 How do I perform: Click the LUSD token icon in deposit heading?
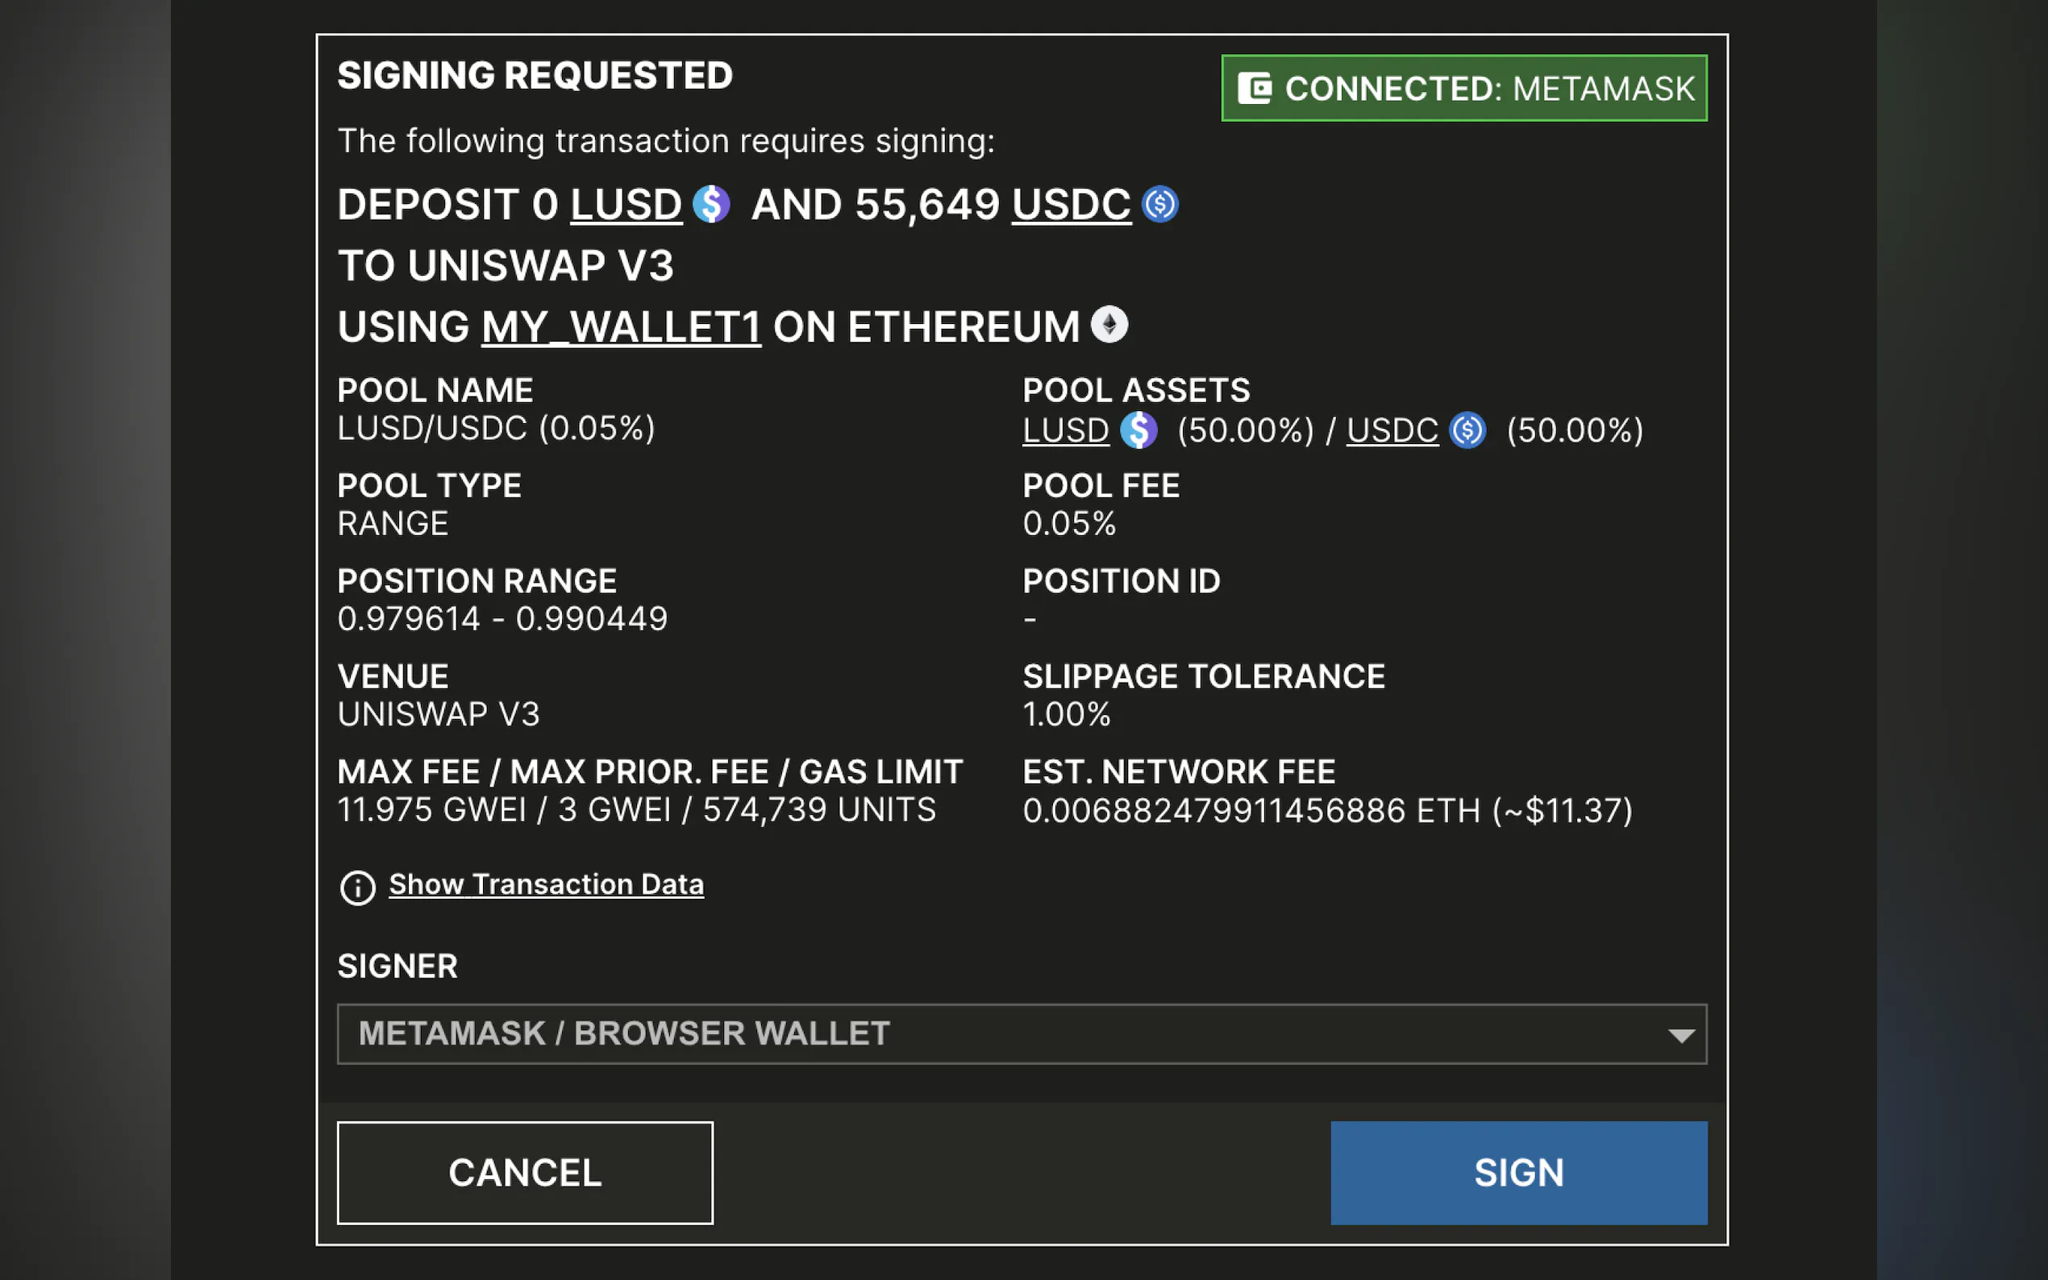pos(710,204)
